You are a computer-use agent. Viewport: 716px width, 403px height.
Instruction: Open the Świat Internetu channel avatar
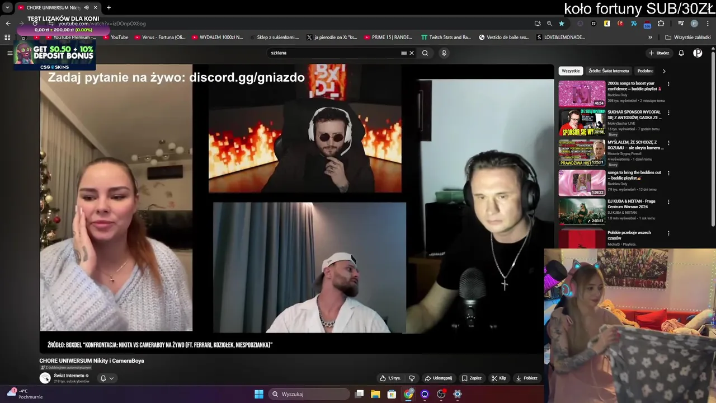point(45,378)
